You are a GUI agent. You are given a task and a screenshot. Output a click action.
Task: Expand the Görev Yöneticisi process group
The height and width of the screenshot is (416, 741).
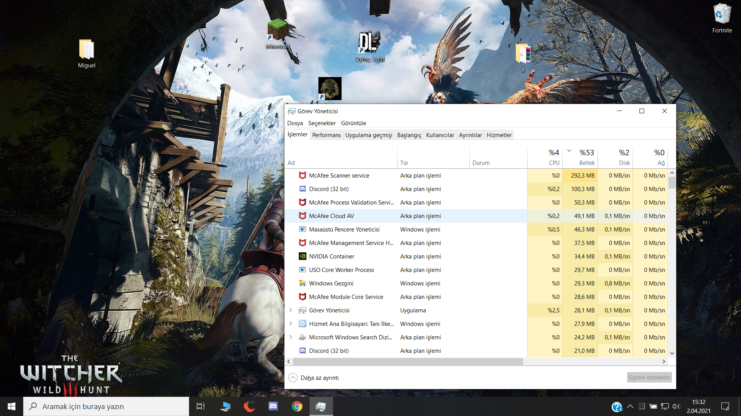[291, 310]
